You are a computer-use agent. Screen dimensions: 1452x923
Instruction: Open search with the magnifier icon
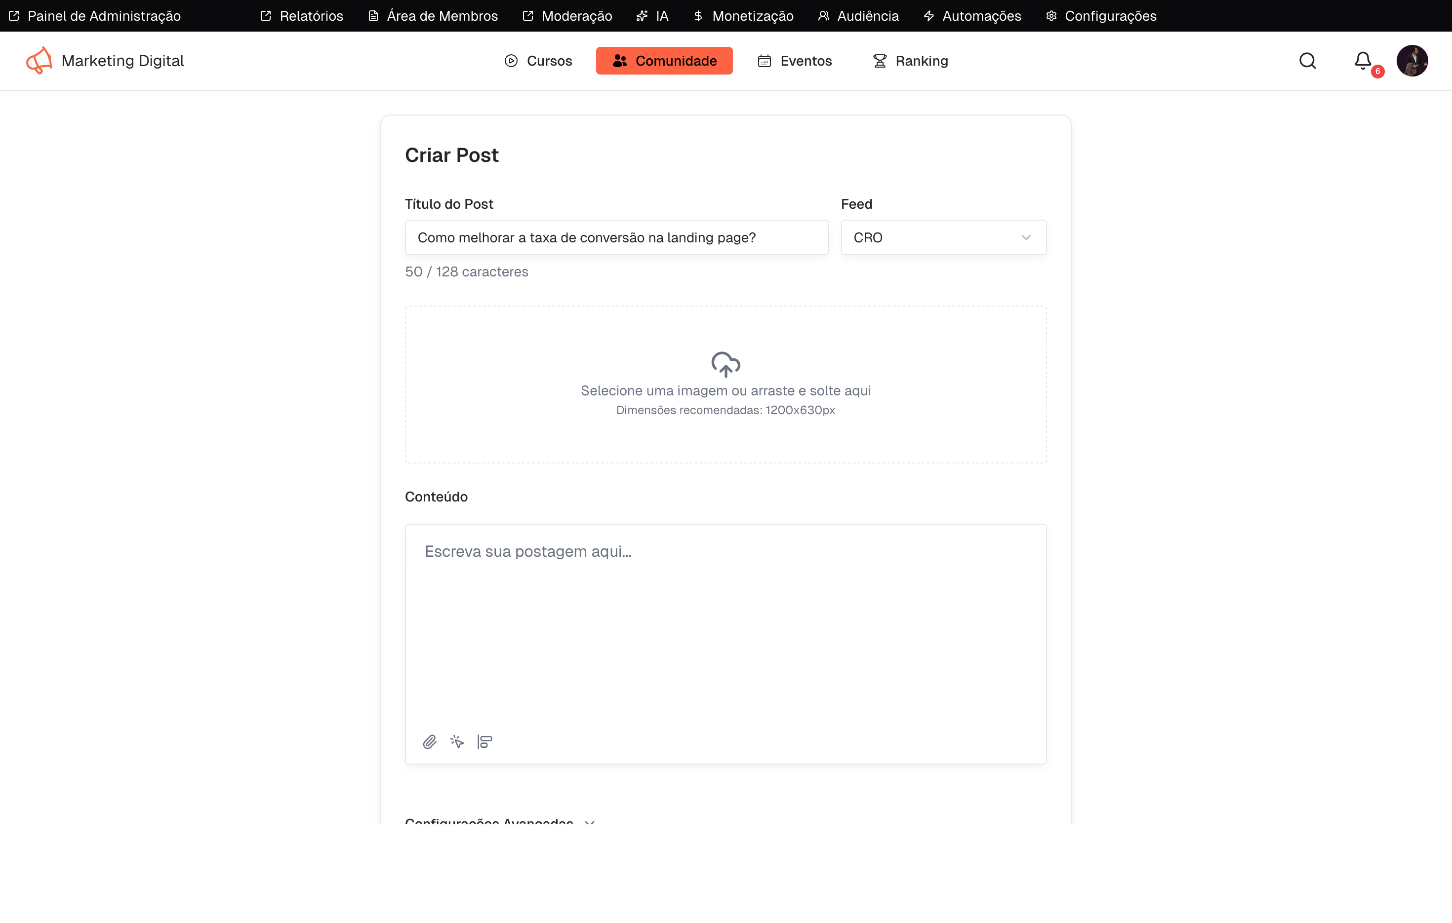[1307, 61]
